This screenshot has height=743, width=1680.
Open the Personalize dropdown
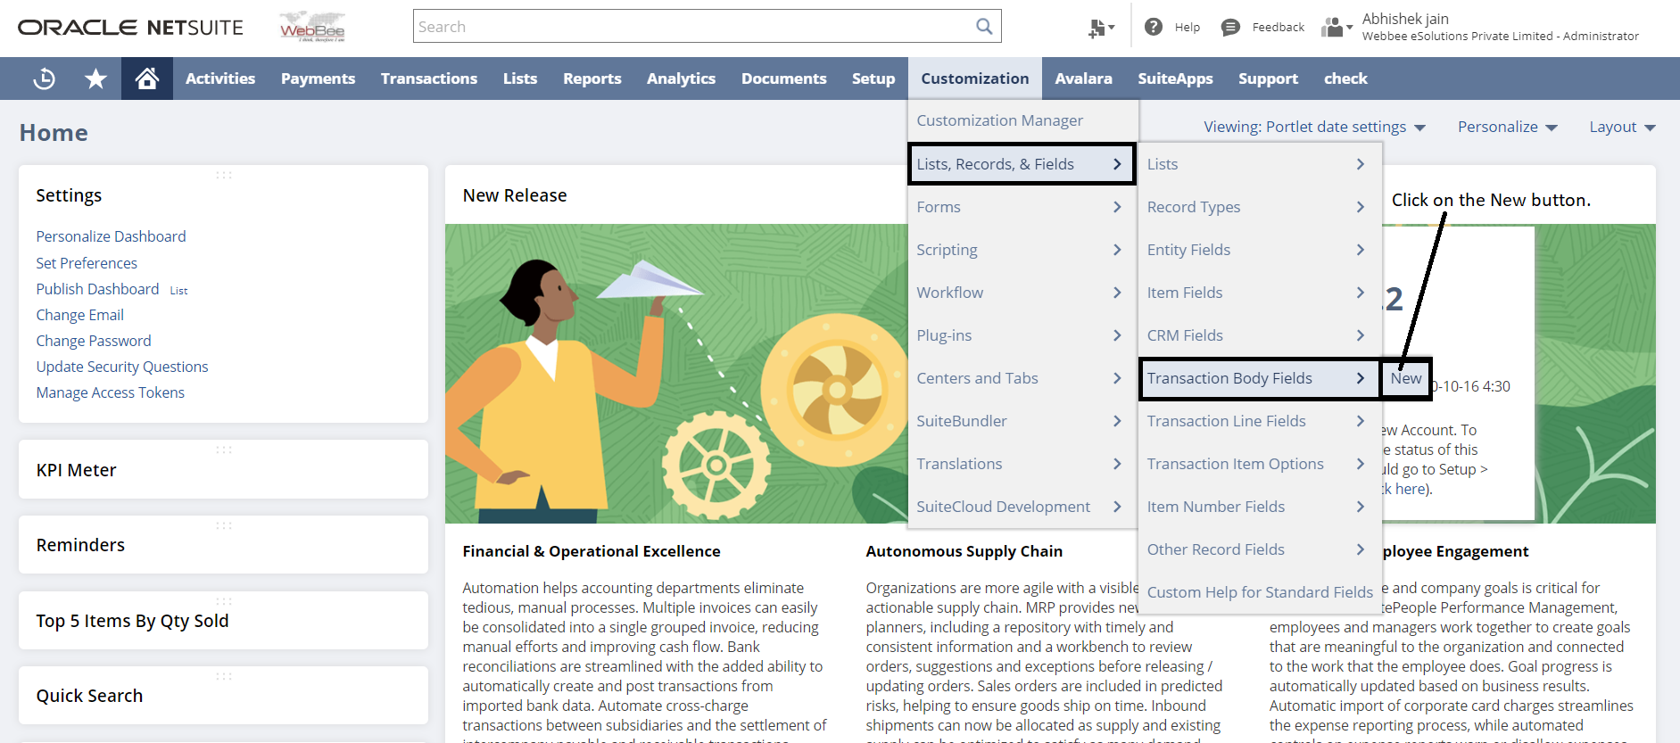(1507, 127)
